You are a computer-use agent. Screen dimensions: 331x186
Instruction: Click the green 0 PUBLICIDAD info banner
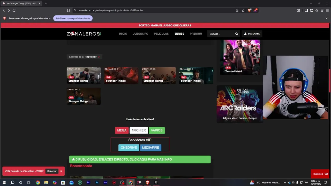140,159
